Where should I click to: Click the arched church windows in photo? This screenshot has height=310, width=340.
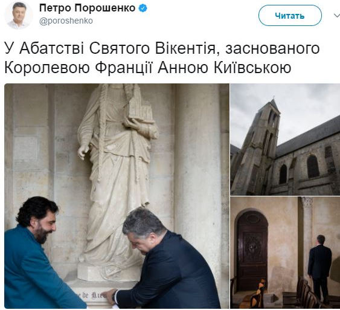[x=299, y=167]
